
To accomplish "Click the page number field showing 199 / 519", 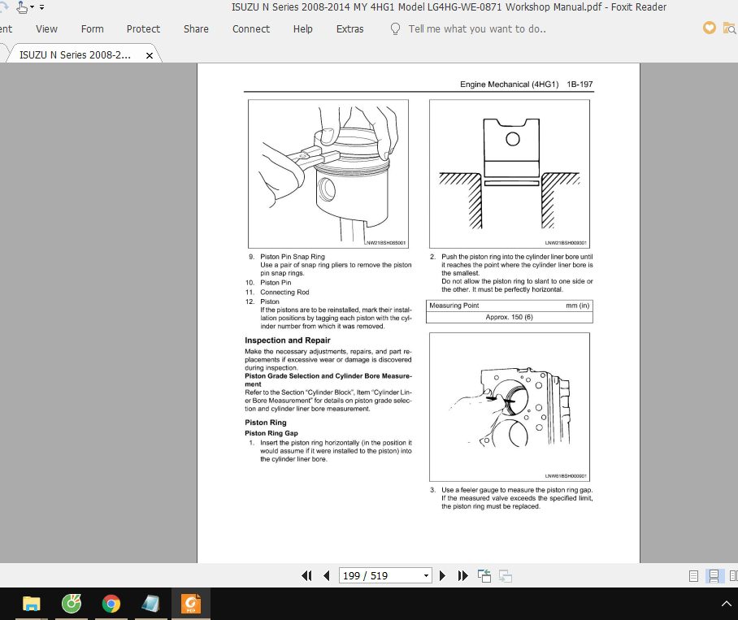I will click(380, 576).
